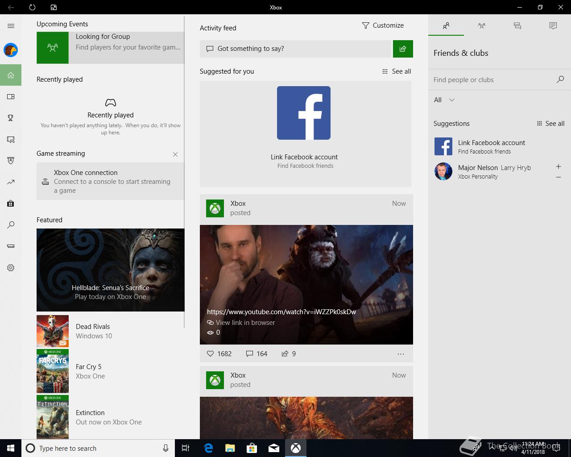This screenshot has width=571, height=457.
Task: Open Settings gear in sidebar
Action: click(11, 268)
